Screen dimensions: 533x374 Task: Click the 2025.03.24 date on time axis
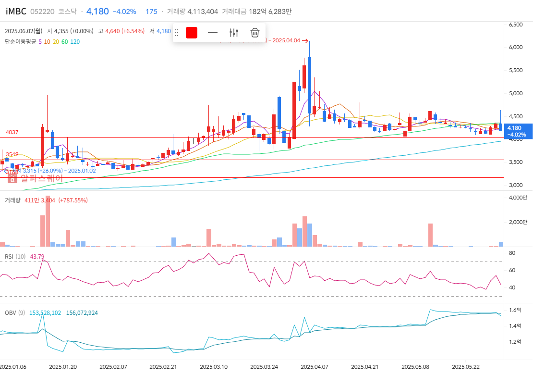pos(264,367)
